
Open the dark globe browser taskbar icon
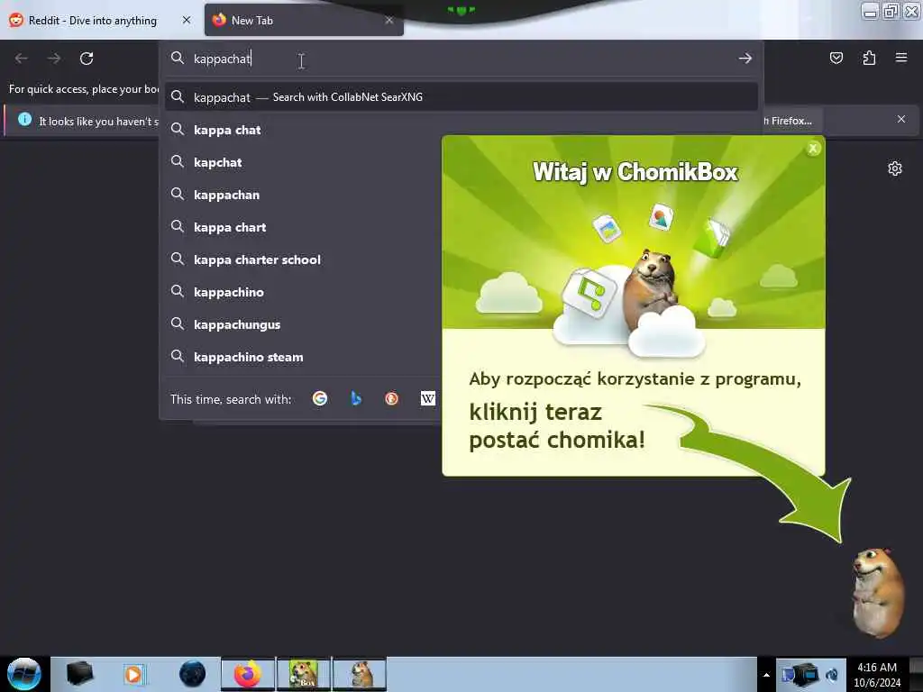tap(192, 674)
